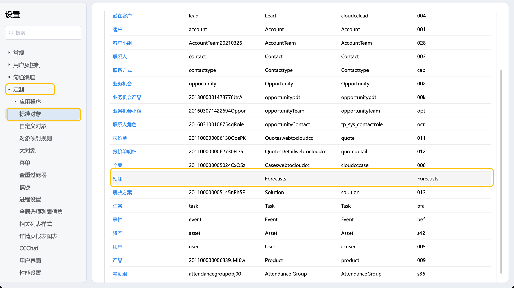
Task: Click the search magnifier icon in settings
Action: [x=11, y=33]
